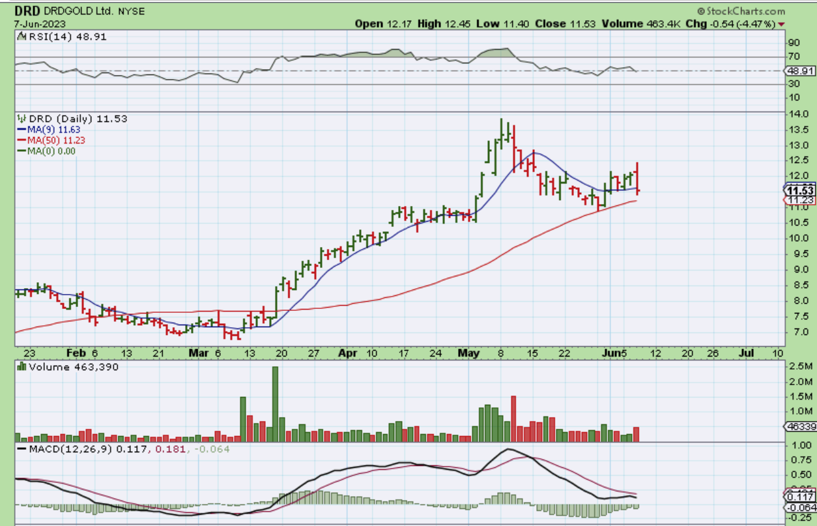Click the 90 level on RSI axis
The width and height of the screenshot is (817, 526).
click(x=794, y=43)
